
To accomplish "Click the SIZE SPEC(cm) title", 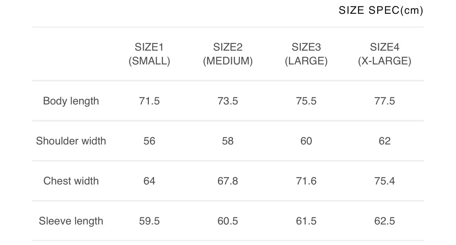I will pyautogui.click(x=381, y=11).
